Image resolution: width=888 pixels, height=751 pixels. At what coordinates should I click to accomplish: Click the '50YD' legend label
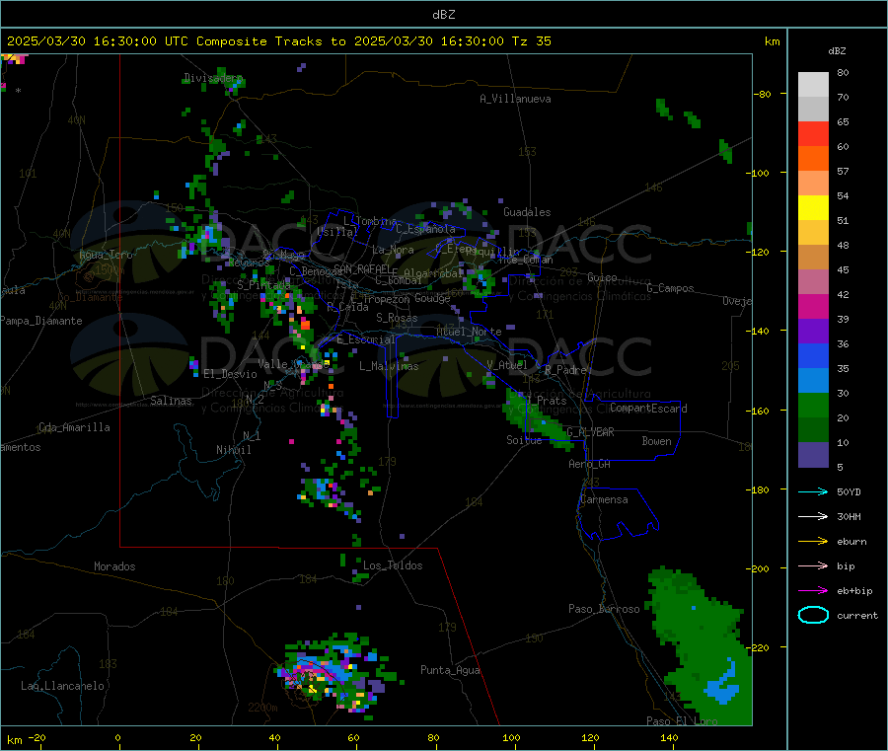pos(849,491)
